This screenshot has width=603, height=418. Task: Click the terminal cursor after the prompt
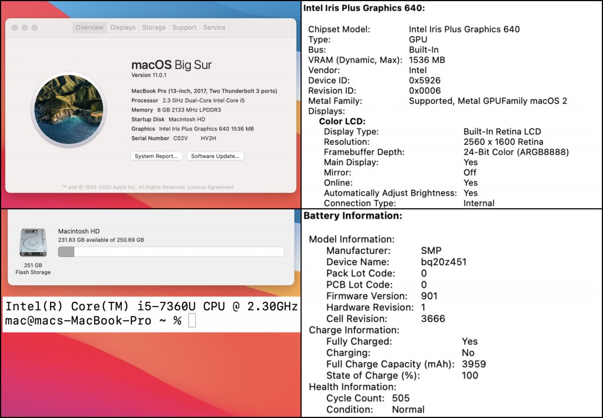[x=192, y=320]
